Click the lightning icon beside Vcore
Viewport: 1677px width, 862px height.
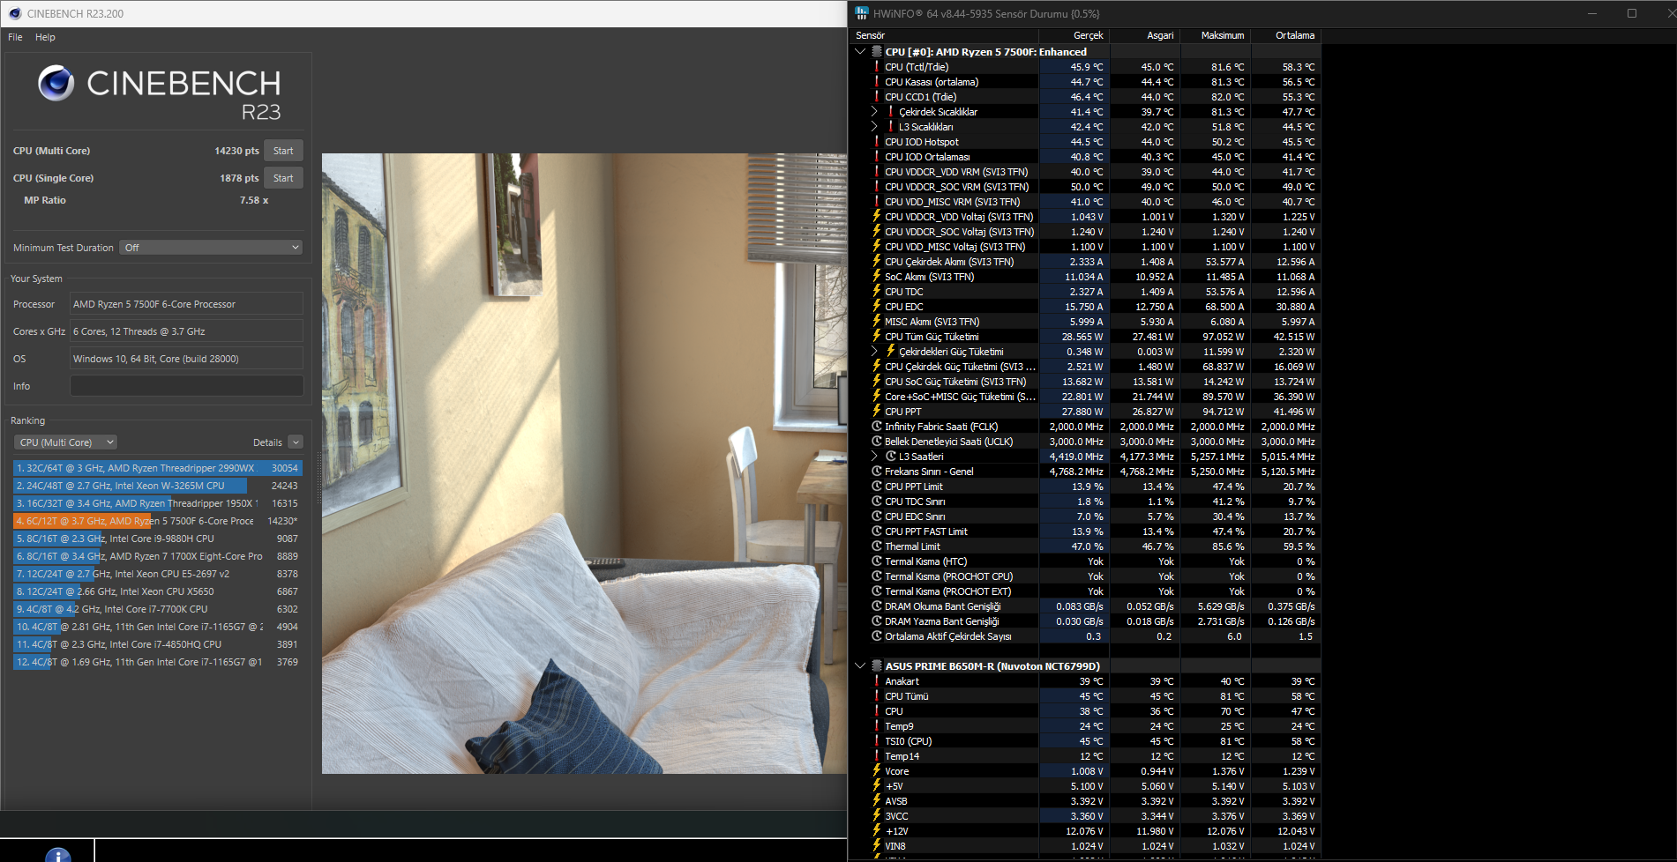pos(877,771)
